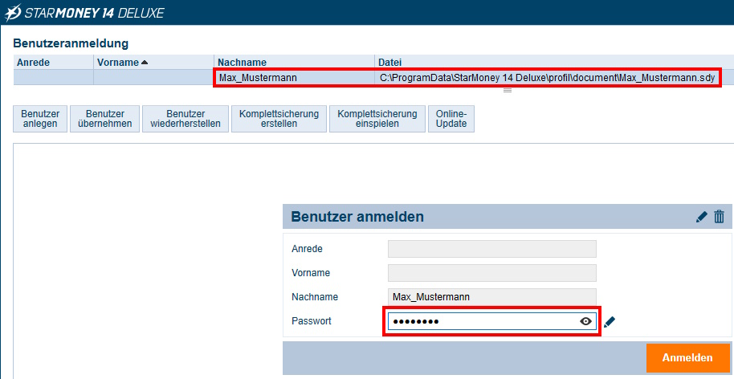Click the splitter handle below user table
This screenshot has width=734, height=379.
click(x=507, y=91)
